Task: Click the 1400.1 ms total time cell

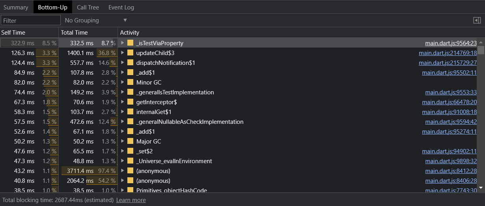Action: (88, 53)
